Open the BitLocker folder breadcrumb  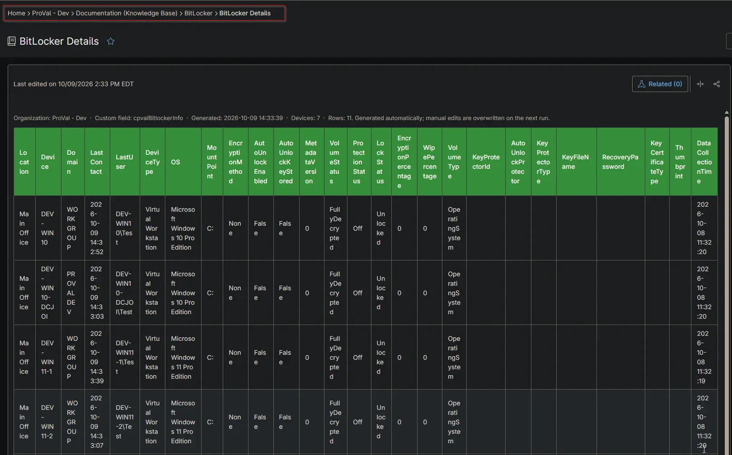point(198,13)
